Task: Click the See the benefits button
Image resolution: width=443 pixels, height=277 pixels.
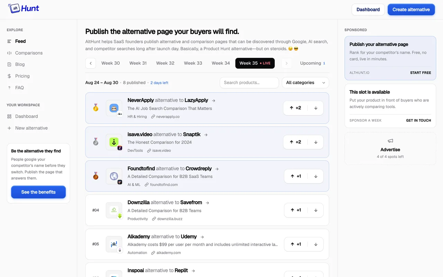Action: tap(38, 192)
